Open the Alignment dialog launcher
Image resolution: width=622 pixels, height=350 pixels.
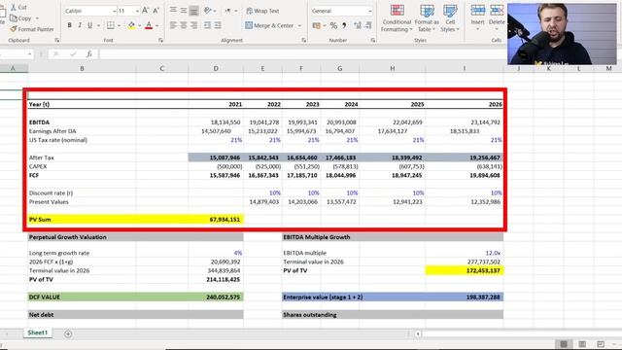(304, 40)
